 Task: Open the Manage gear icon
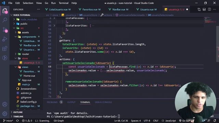click(x=4, y=114)
